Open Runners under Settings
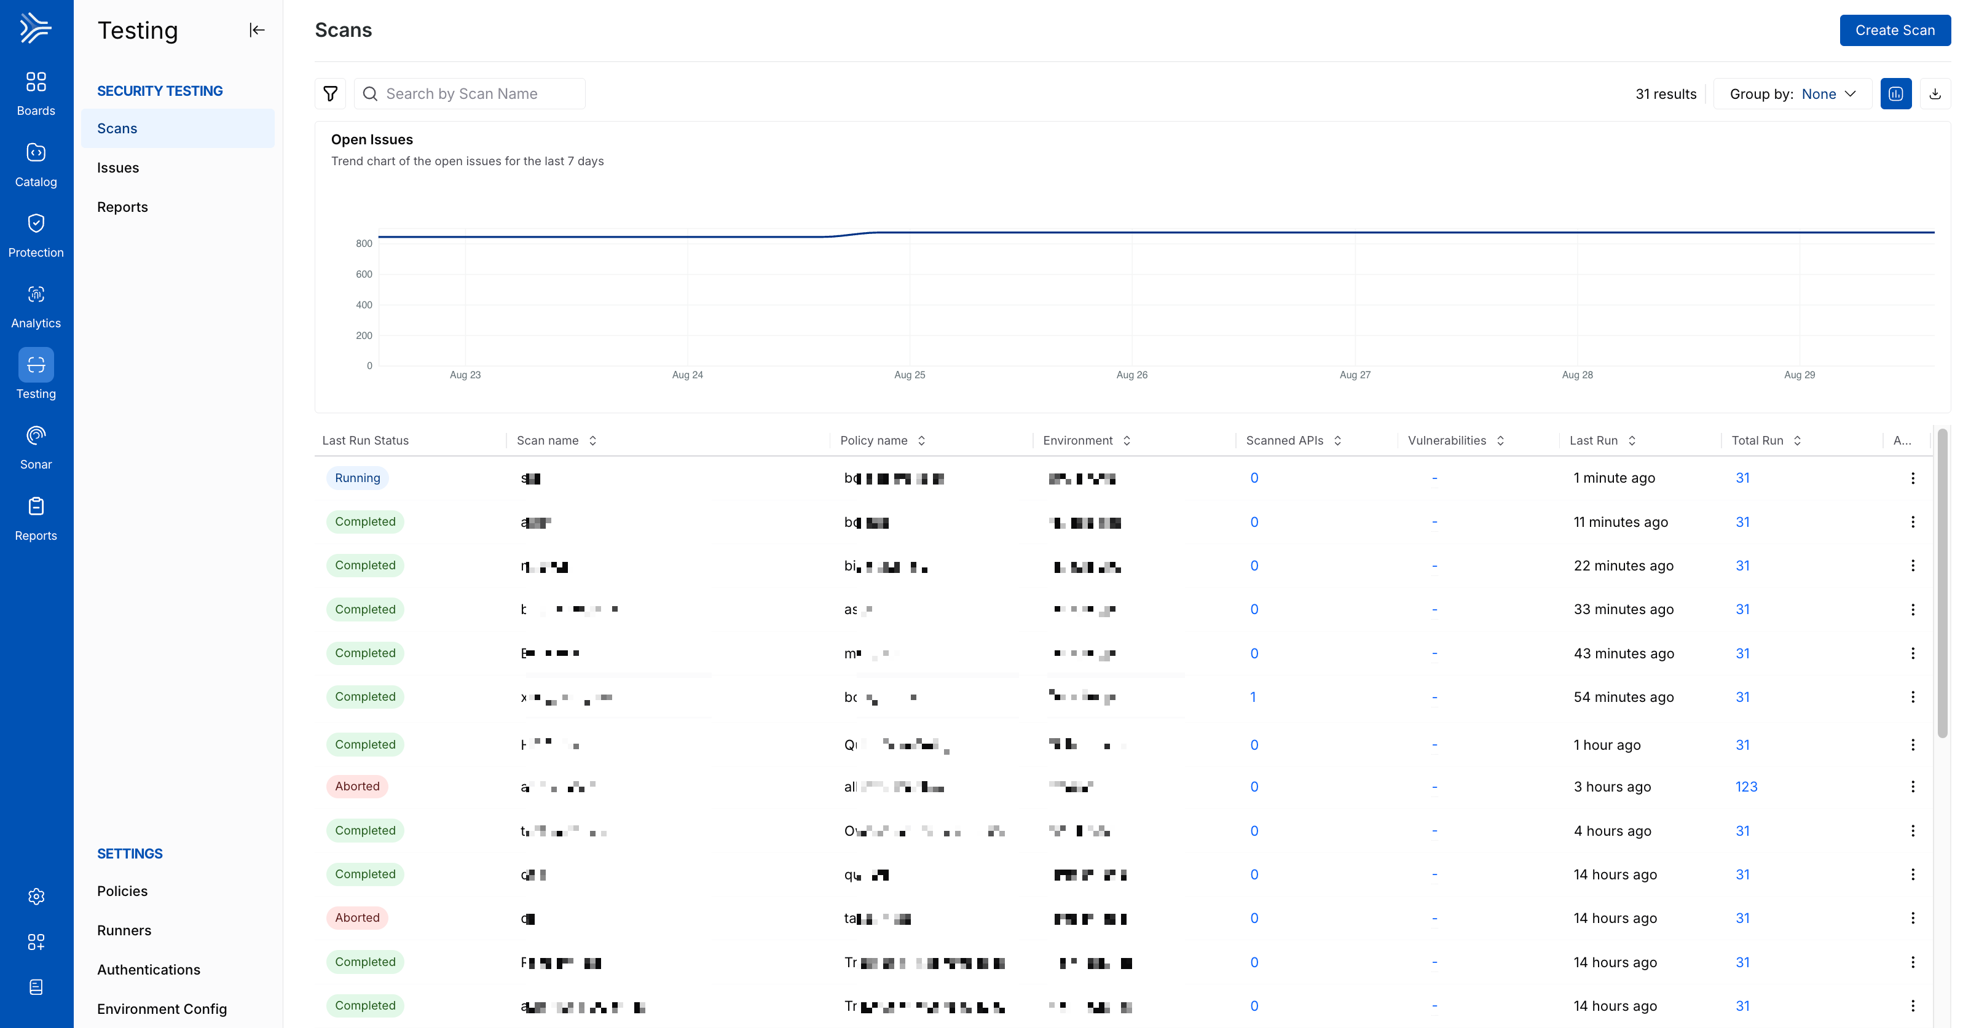 click(x=124, y=930)
